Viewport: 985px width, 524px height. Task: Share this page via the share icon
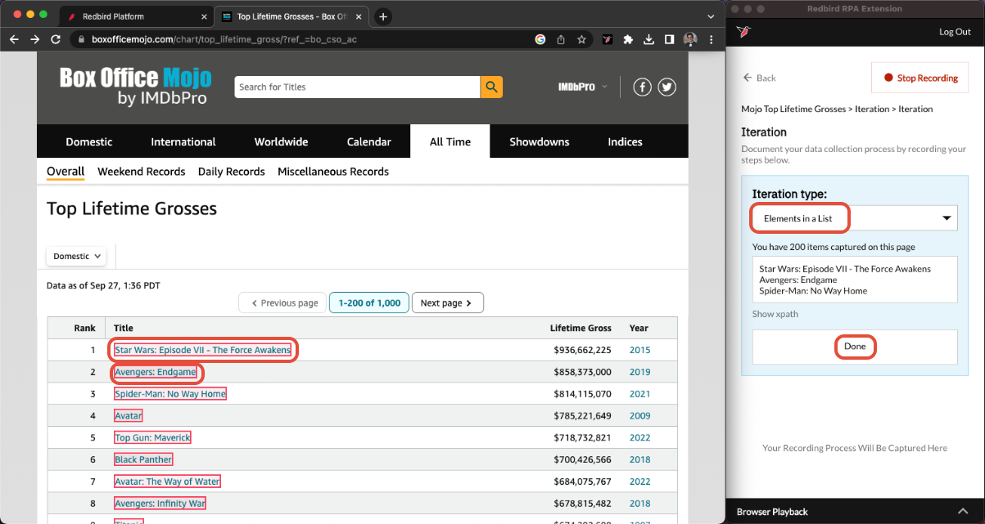[561, 39]
